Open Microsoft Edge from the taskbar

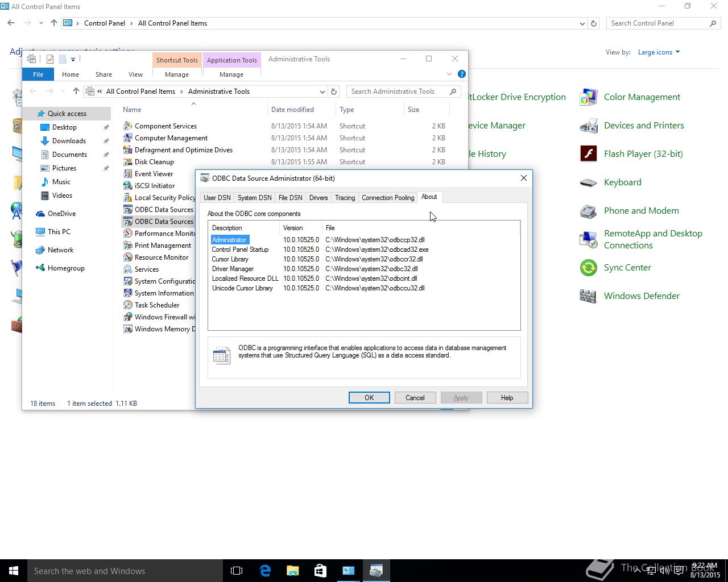(x=265, y=571)
